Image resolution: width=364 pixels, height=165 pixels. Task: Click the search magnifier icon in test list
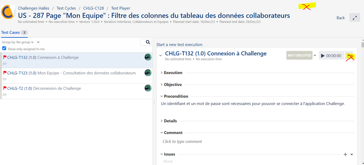[x=148, y=42]
